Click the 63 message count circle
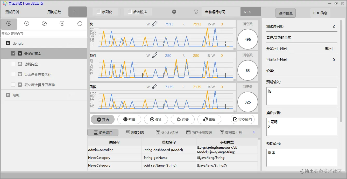Viewport: 347px width, 179px height. coord(248,71)
